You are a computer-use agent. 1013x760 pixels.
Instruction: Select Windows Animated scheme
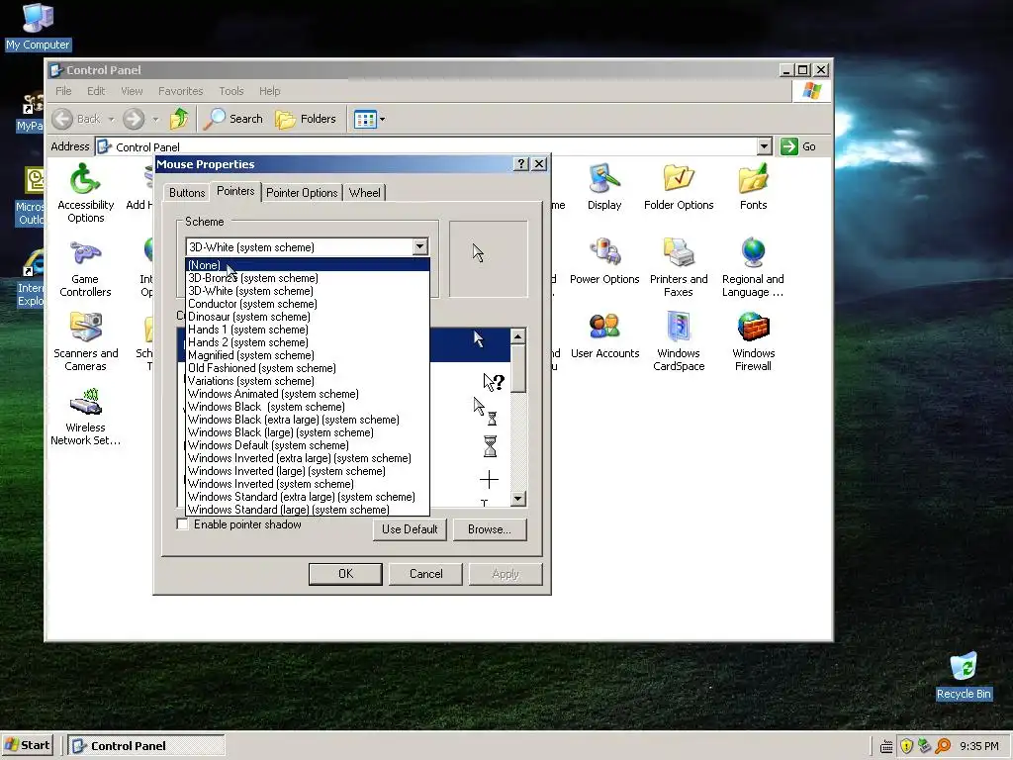[308, 394]
